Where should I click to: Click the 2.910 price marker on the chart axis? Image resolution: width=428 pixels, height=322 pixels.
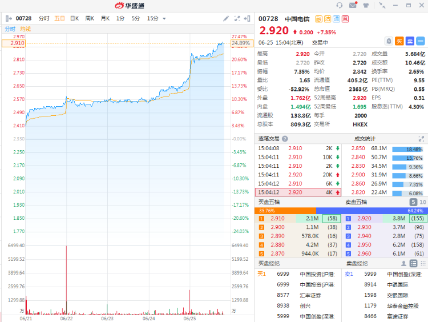pyautogui.click(x=14, y=43)
